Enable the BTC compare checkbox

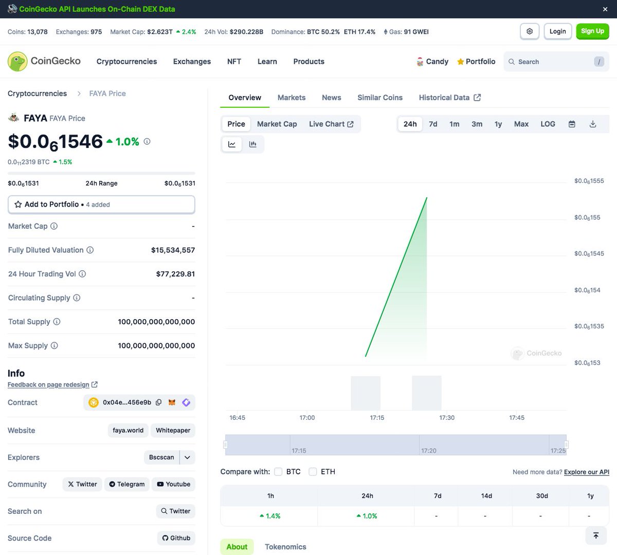pos(278,472)
